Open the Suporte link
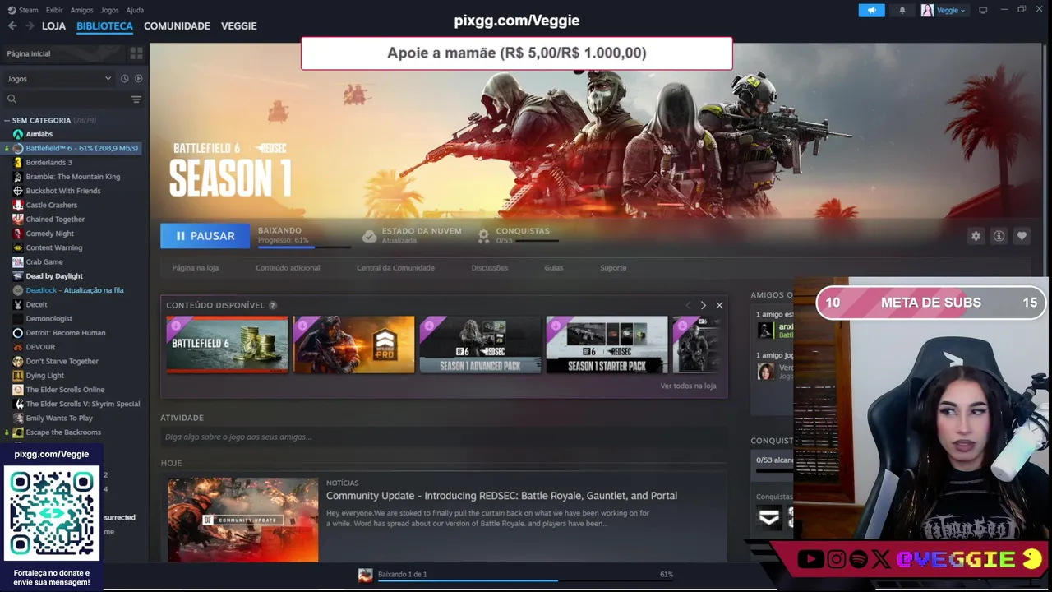 613,268
